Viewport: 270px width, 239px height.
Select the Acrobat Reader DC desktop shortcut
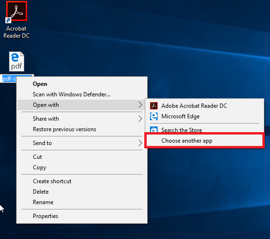click(x=16, y=20)
